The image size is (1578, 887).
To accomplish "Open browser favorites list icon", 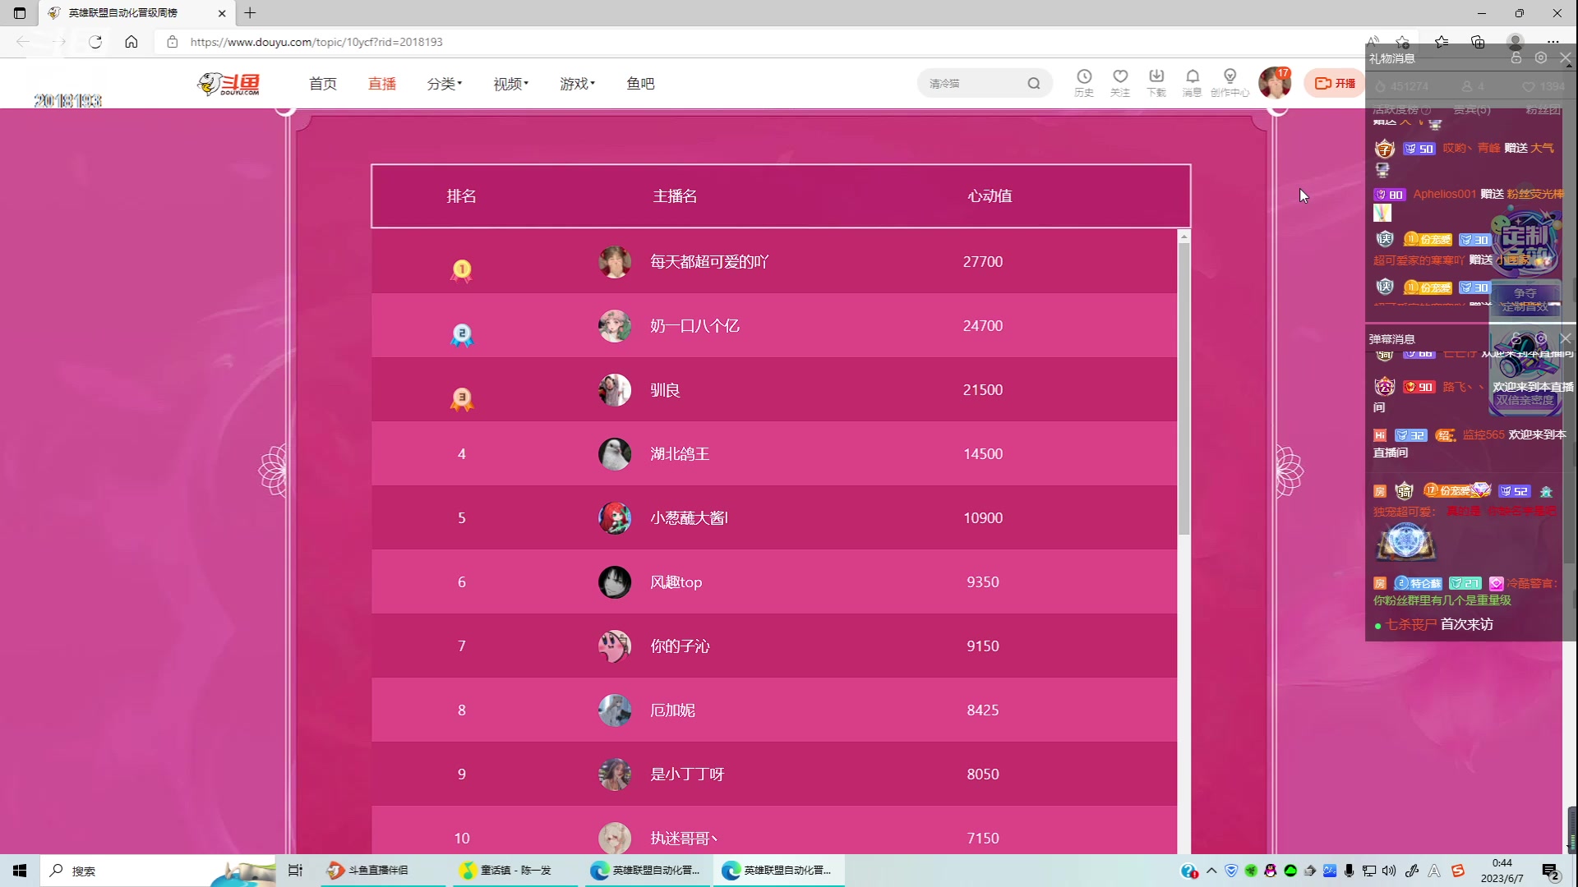I will 1442,42.
